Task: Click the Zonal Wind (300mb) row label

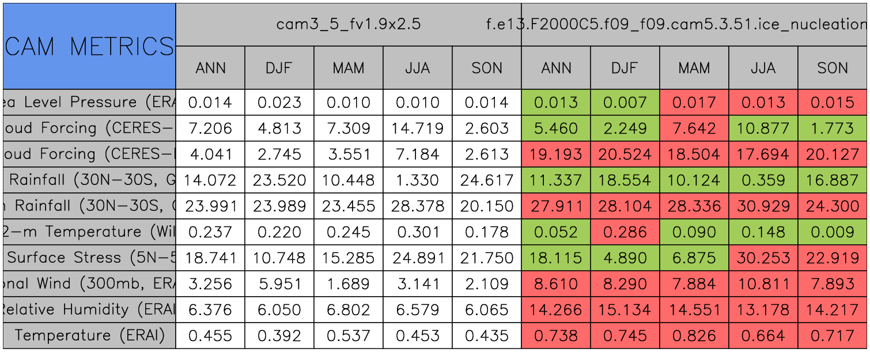Action: tap(89, 284)
